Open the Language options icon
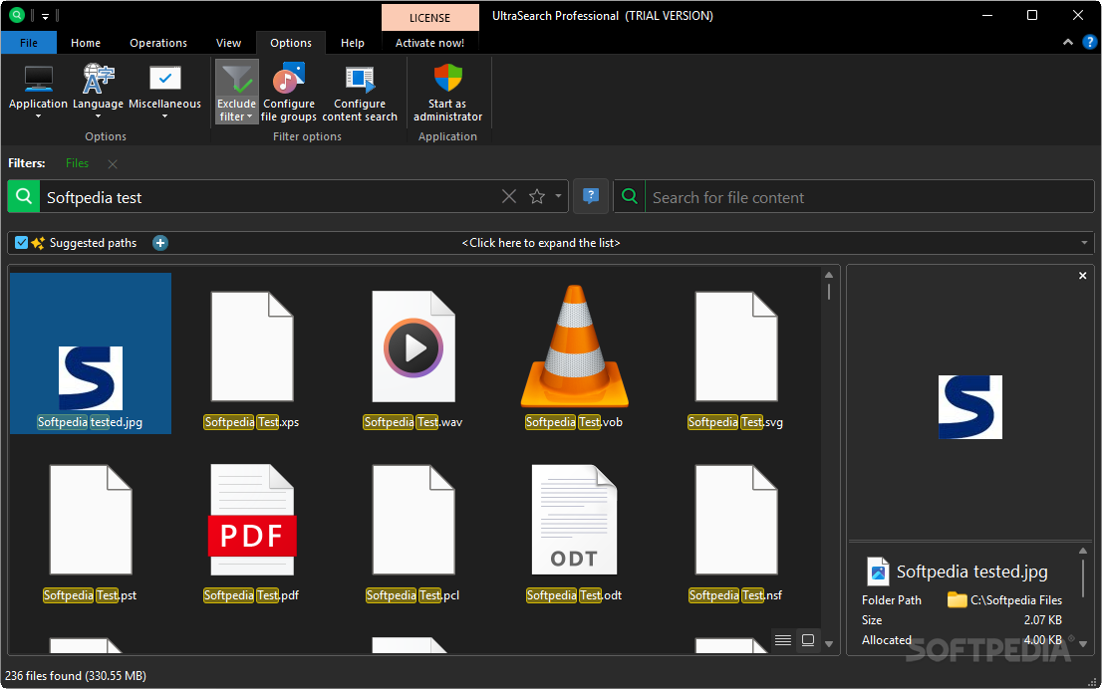Image resolution: width=1102 pixels, height=689 pixels. click(x=99, y=79)
